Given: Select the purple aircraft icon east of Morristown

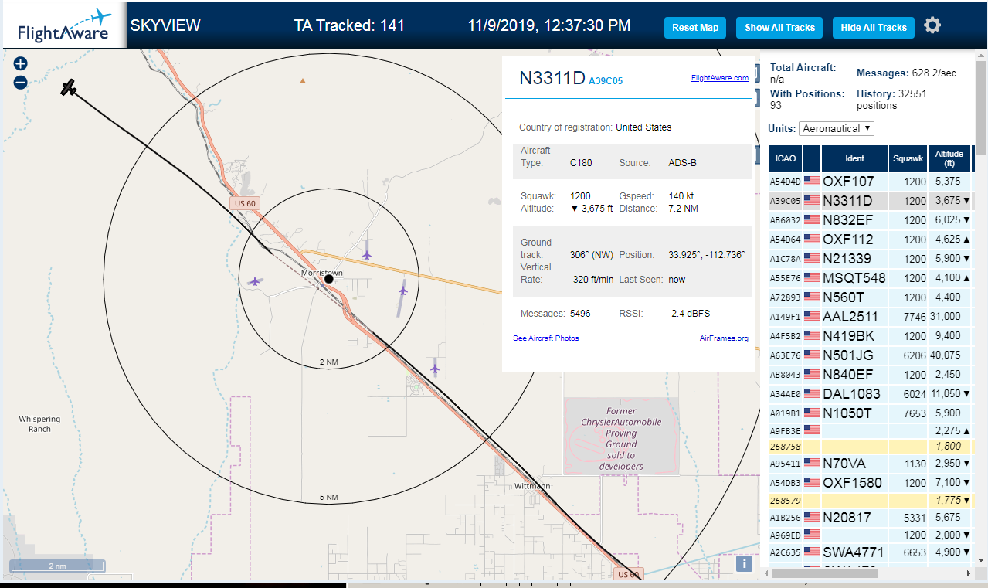Looking at the screenshot, I should click(x=402, y=290).
